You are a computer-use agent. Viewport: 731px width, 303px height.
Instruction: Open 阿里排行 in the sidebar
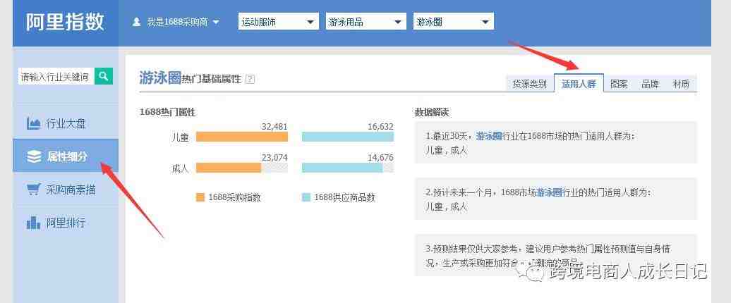tap(65, 223)
